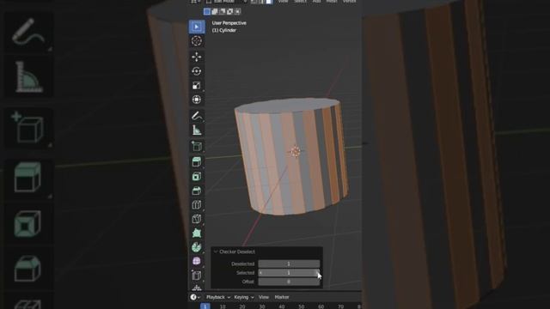The height and width of the screenshot is (309, 550).
Task: Choose the Rotate tool
Action: (197, 71)
